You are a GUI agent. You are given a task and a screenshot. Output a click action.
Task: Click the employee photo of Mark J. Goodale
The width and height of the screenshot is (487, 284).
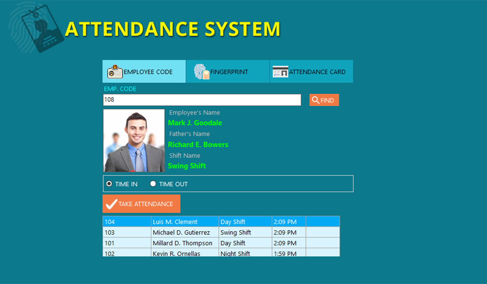tap(134, 141)
